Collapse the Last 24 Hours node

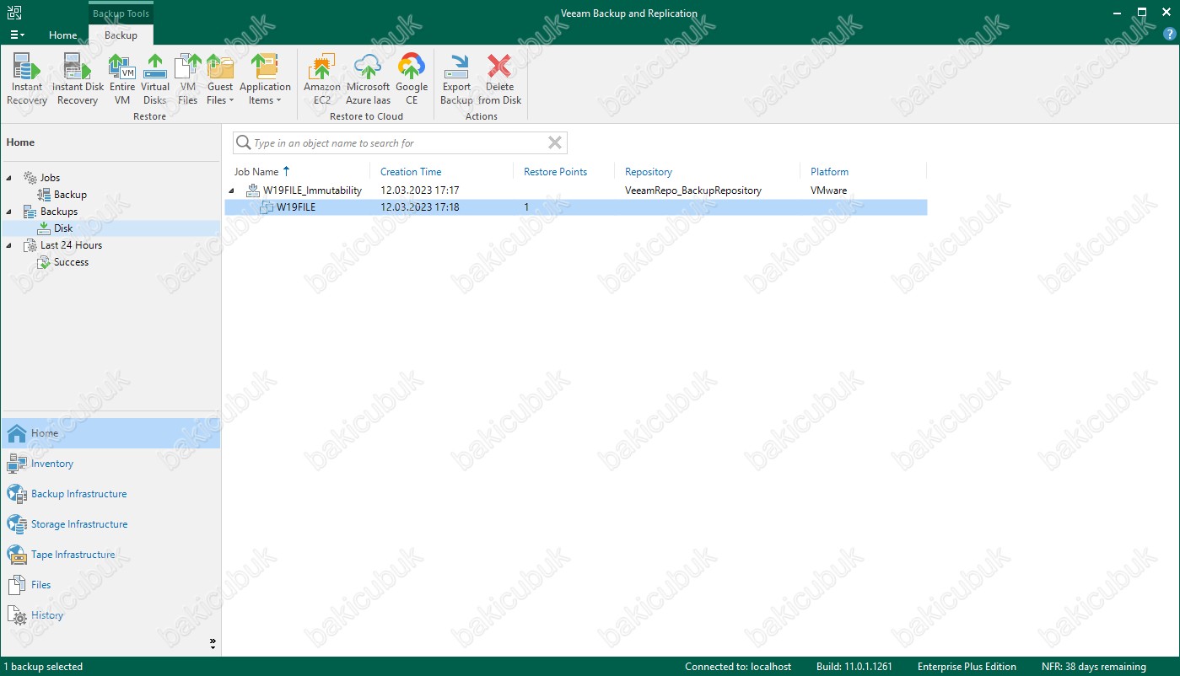pos(10,245)
